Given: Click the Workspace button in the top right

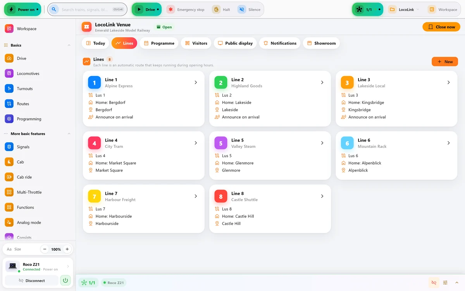Looking at the screenshot, I should (x=443, y=9).
